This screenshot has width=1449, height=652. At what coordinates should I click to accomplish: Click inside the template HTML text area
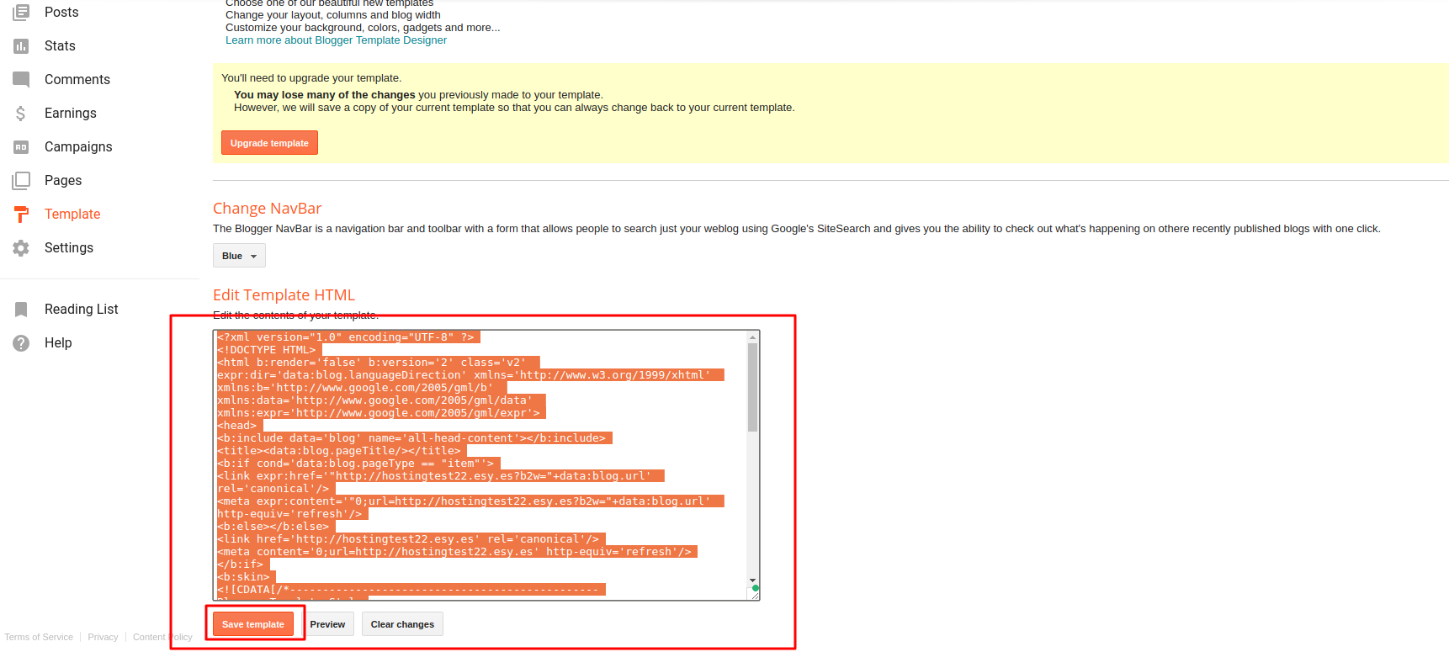click(480, 463)
